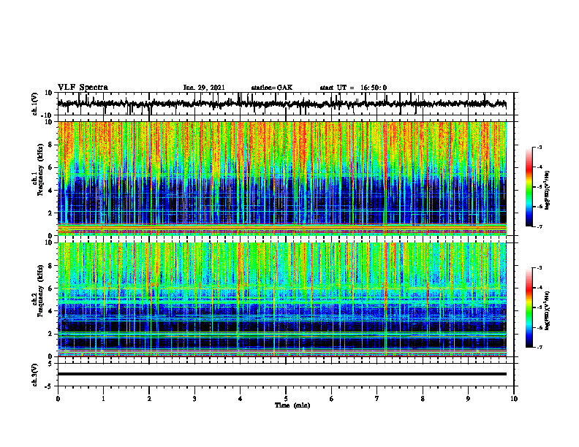
Task: Click the "5" tick on the time axis
Action: 286,399
